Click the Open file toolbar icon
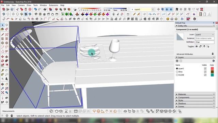 8,9
